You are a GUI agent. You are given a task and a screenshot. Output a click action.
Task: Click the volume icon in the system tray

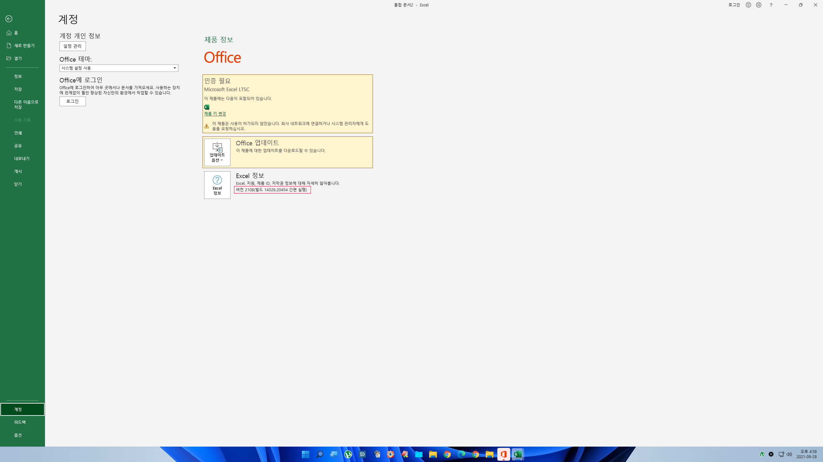click(789, 454)
